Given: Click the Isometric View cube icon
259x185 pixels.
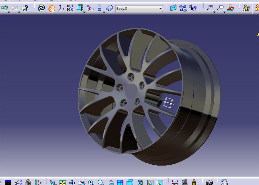Looking at the screenshot, I should [130, 182].
